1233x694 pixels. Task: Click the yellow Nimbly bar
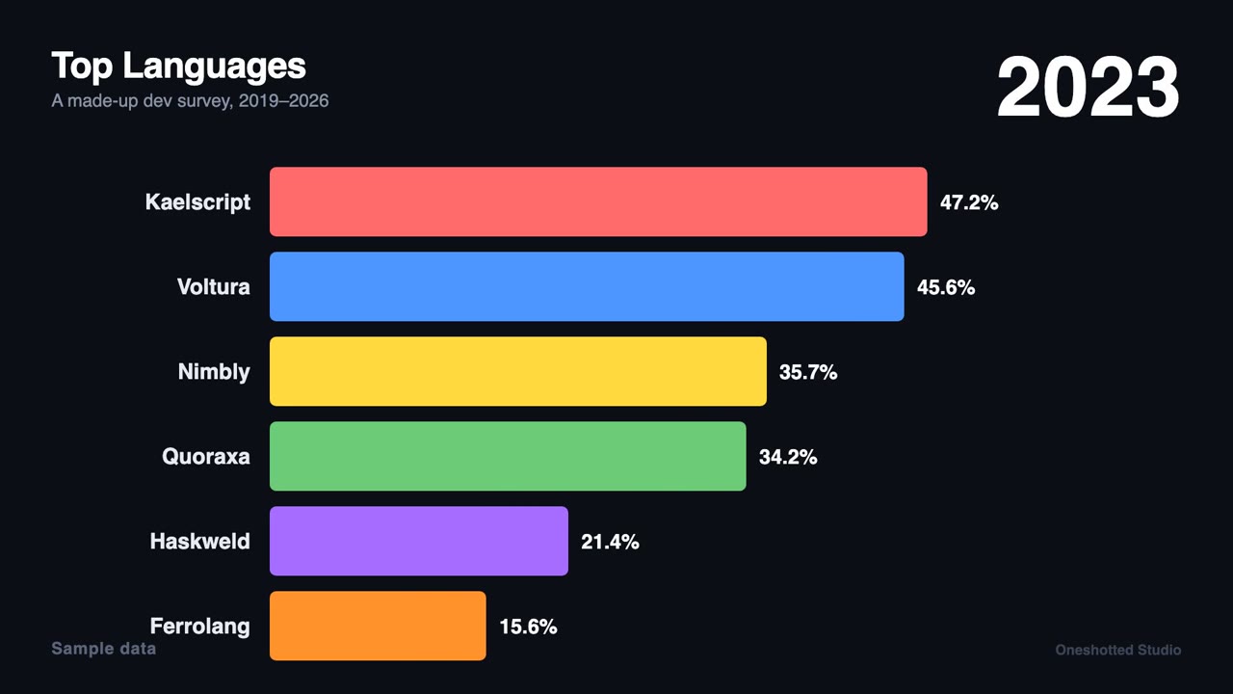point(518,371)
